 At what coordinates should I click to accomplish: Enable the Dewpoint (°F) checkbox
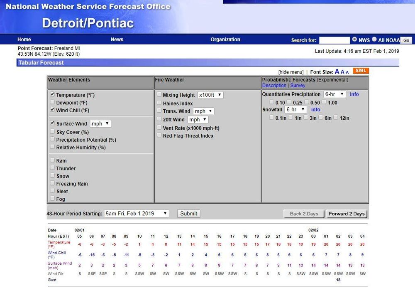point(52,102)
